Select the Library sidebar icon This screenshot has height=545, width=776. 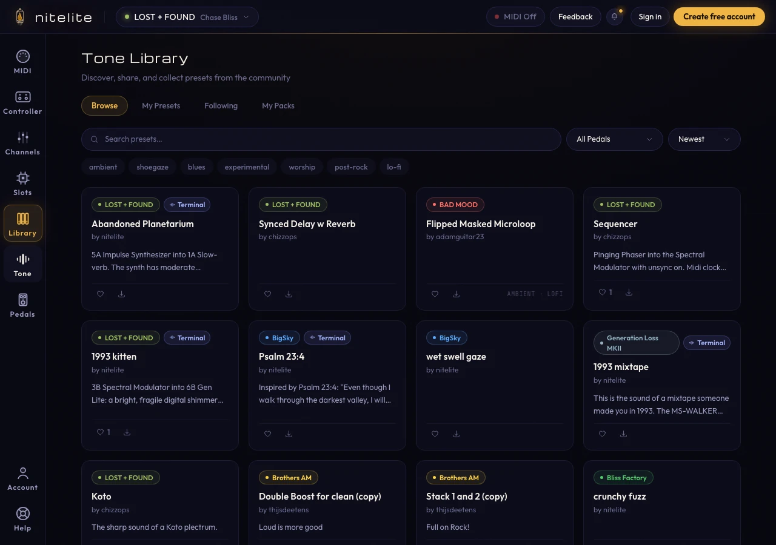point(22,224)
